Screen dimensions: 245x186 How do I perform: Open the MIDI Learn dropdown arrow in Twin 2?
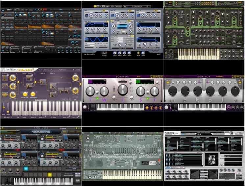(12, 117)
